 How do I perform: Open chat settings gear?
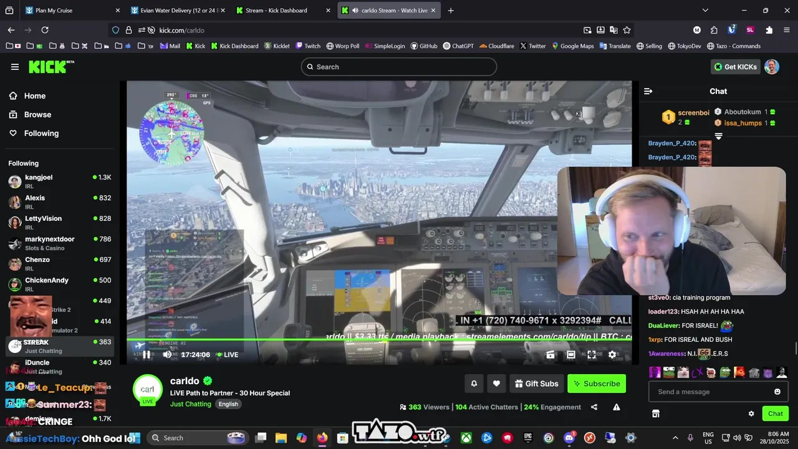click(751, 413)
